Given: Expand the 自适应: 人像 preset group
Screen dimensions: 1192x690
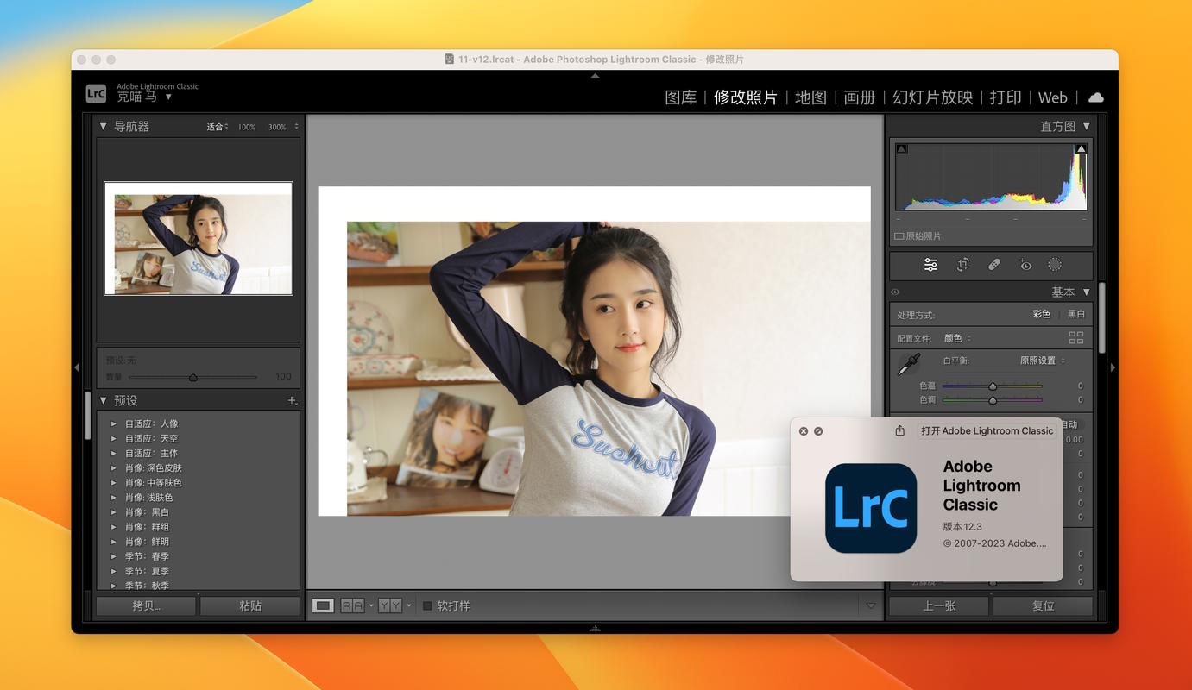Looking at the screenshot, I should click(113, 423).
